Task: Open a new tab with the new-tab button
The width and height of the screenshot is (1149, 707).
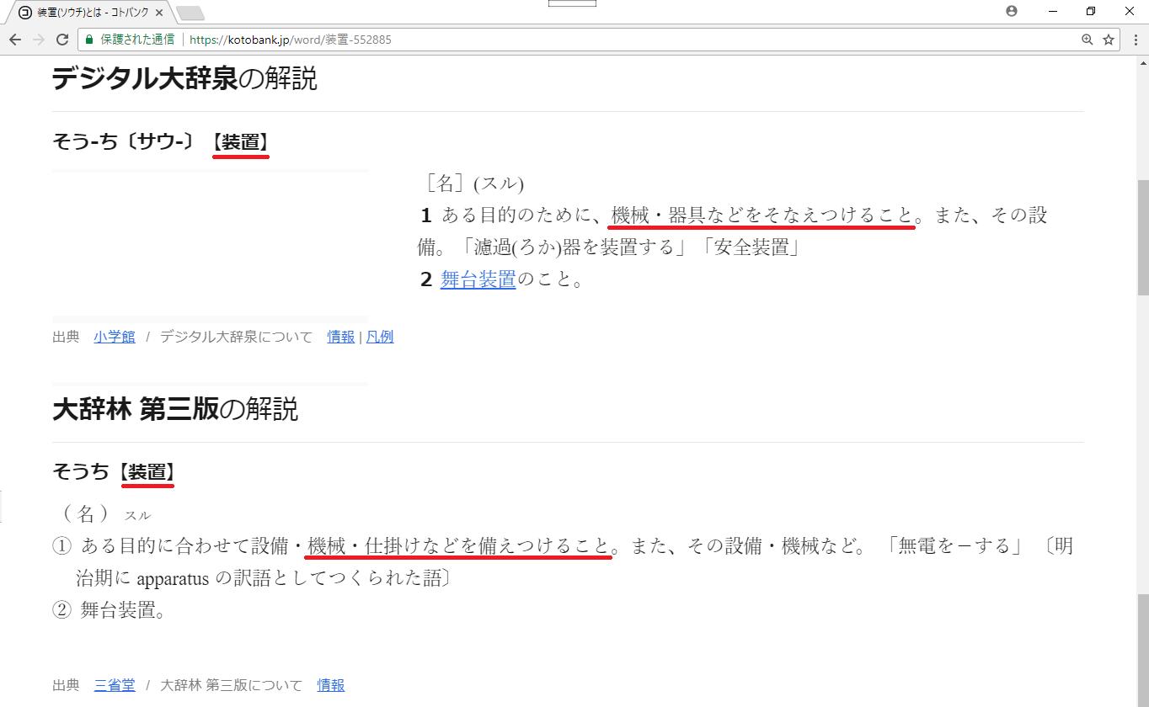Action: 190,13
